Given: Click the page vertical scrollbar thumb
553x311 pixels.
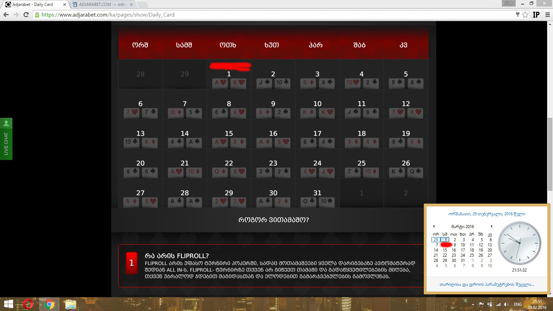Looking at the screenshot, I should pyautogui.click(x=550, y=154).
